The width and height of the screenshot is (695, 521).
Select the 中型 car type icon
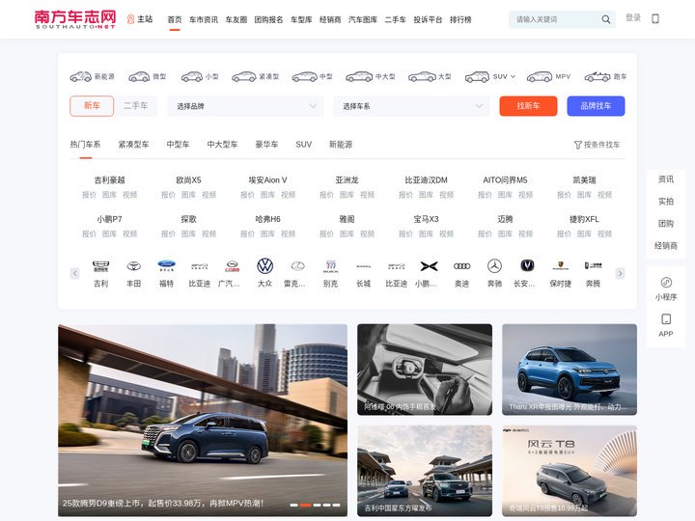tap(304, 76)
